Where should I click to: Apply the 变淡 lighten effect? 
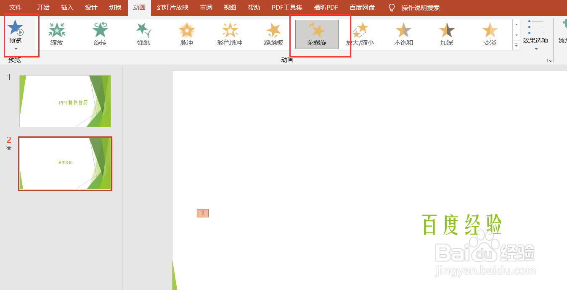coord(490,34)
